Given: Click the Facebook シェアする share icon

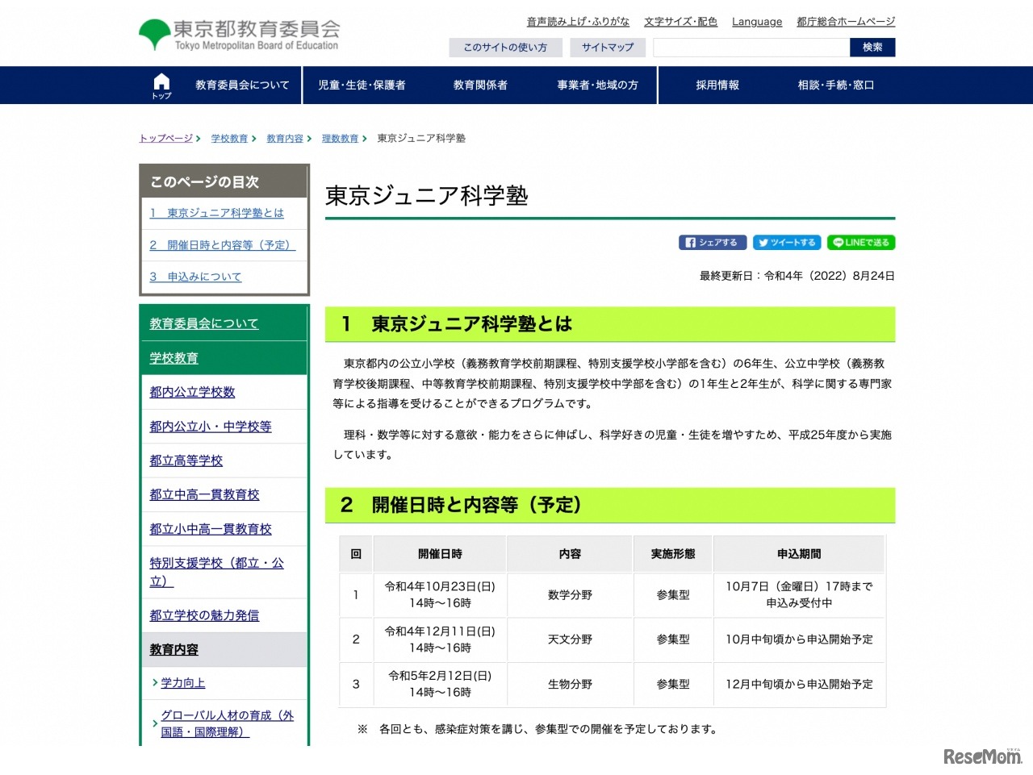Looking at the screenshot, I should click(x=713, y=242).
